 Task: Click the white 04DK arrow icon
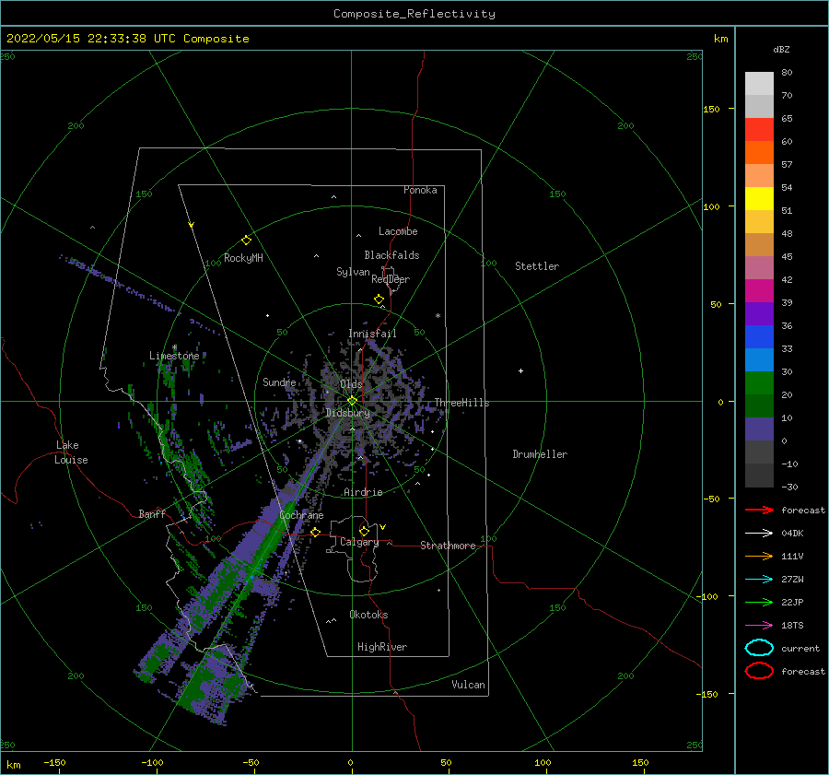pos(759,534)
